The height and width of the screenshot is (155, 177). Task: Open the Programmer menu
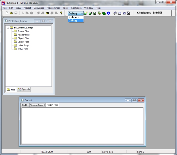pyautogui.click(x=53, y=8)
